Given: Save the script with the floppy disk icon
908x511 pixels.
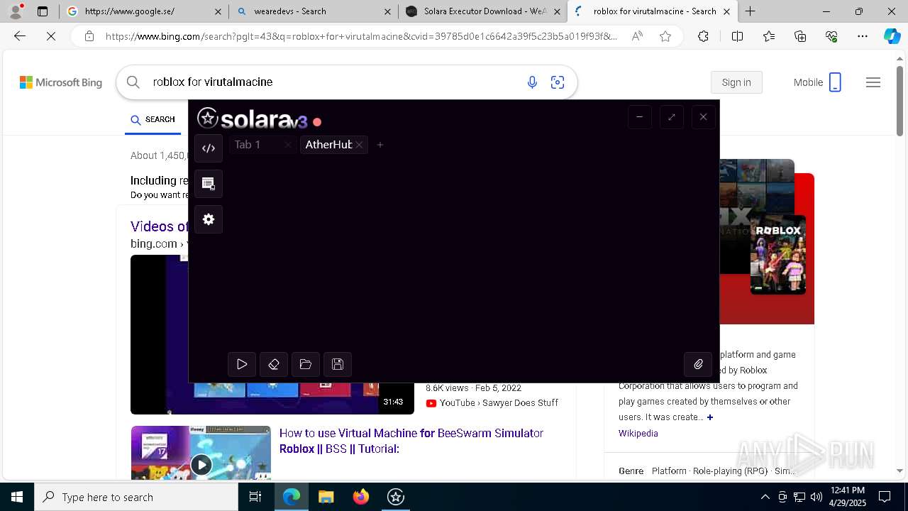Looking at the screenshot, I should pyautogui.click(x=338, y=364).
